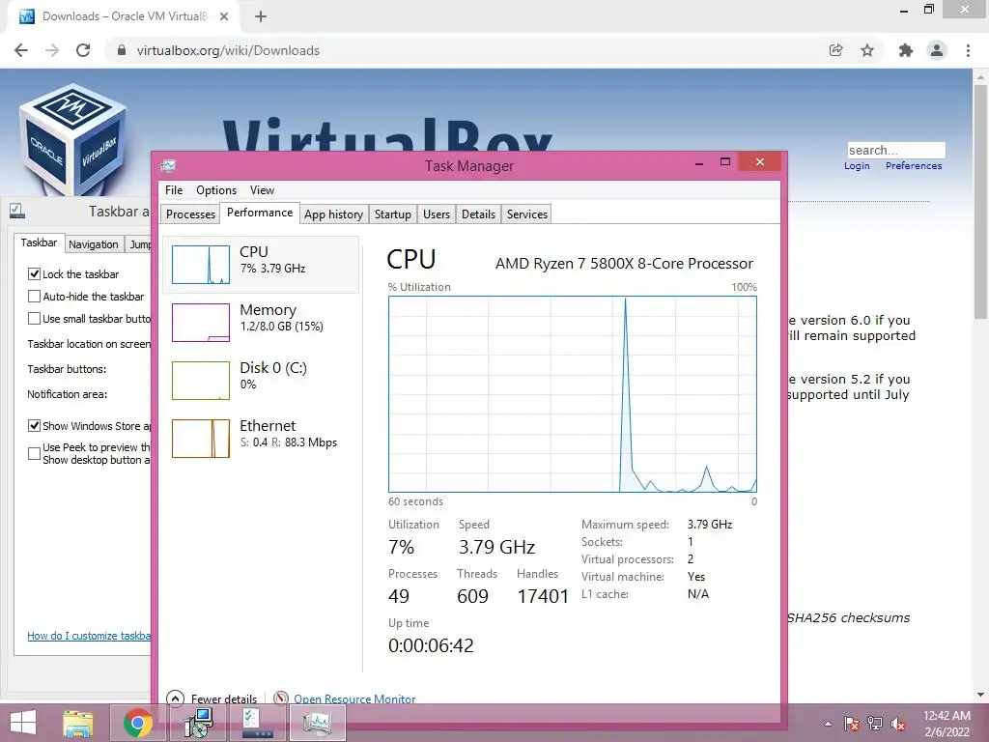
Task: Click the network tray icon
Action: click(x=874, y=724)
